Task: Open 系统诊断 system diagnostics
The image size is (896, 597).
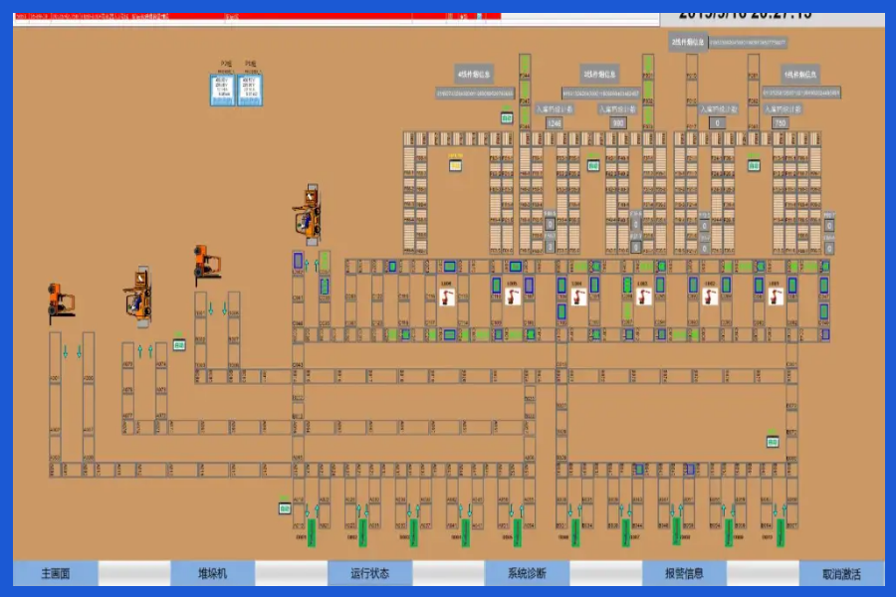Action: coord(526,574)
